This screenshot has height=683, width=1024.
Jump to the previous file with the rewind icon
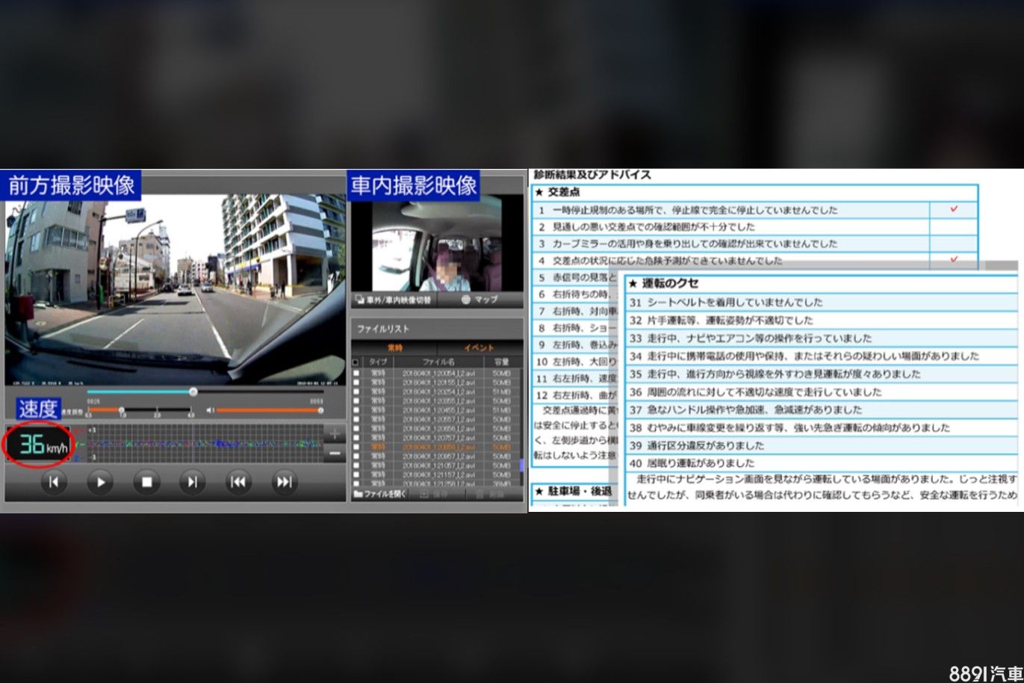[x=238, y=482]
